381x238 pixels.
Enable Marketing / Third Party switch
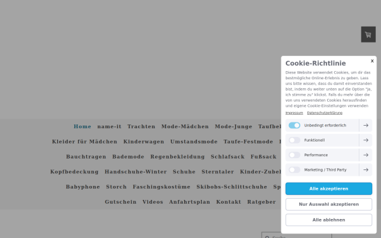[294, 169]
